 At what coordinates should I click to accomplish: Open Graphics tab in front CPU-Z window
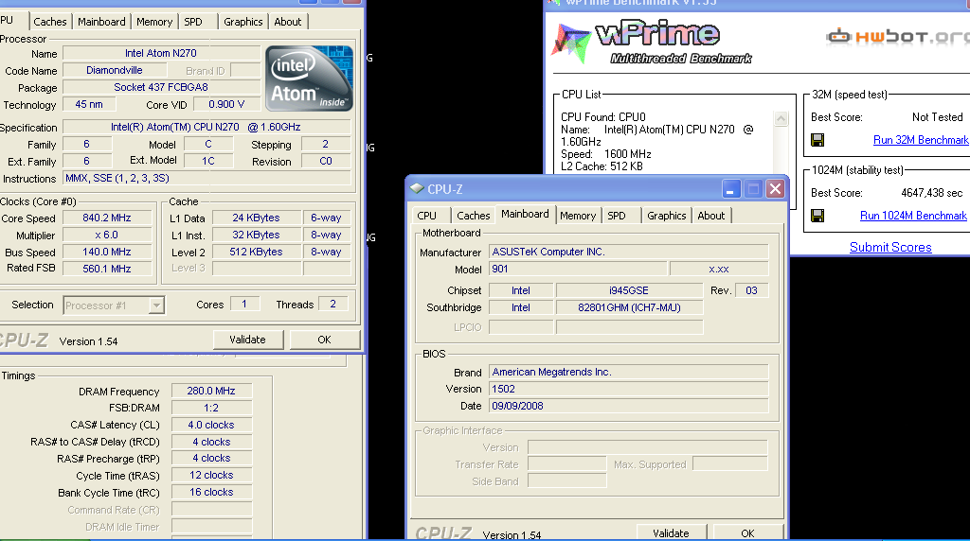point(666,216)
